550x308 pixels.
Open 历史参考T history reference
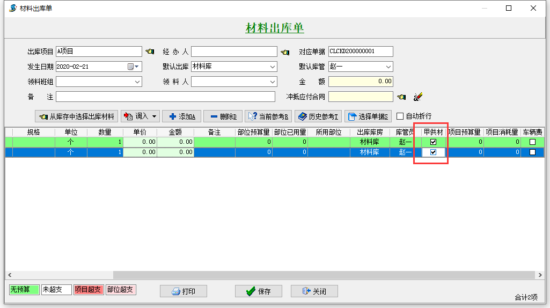tap(318, 116)
